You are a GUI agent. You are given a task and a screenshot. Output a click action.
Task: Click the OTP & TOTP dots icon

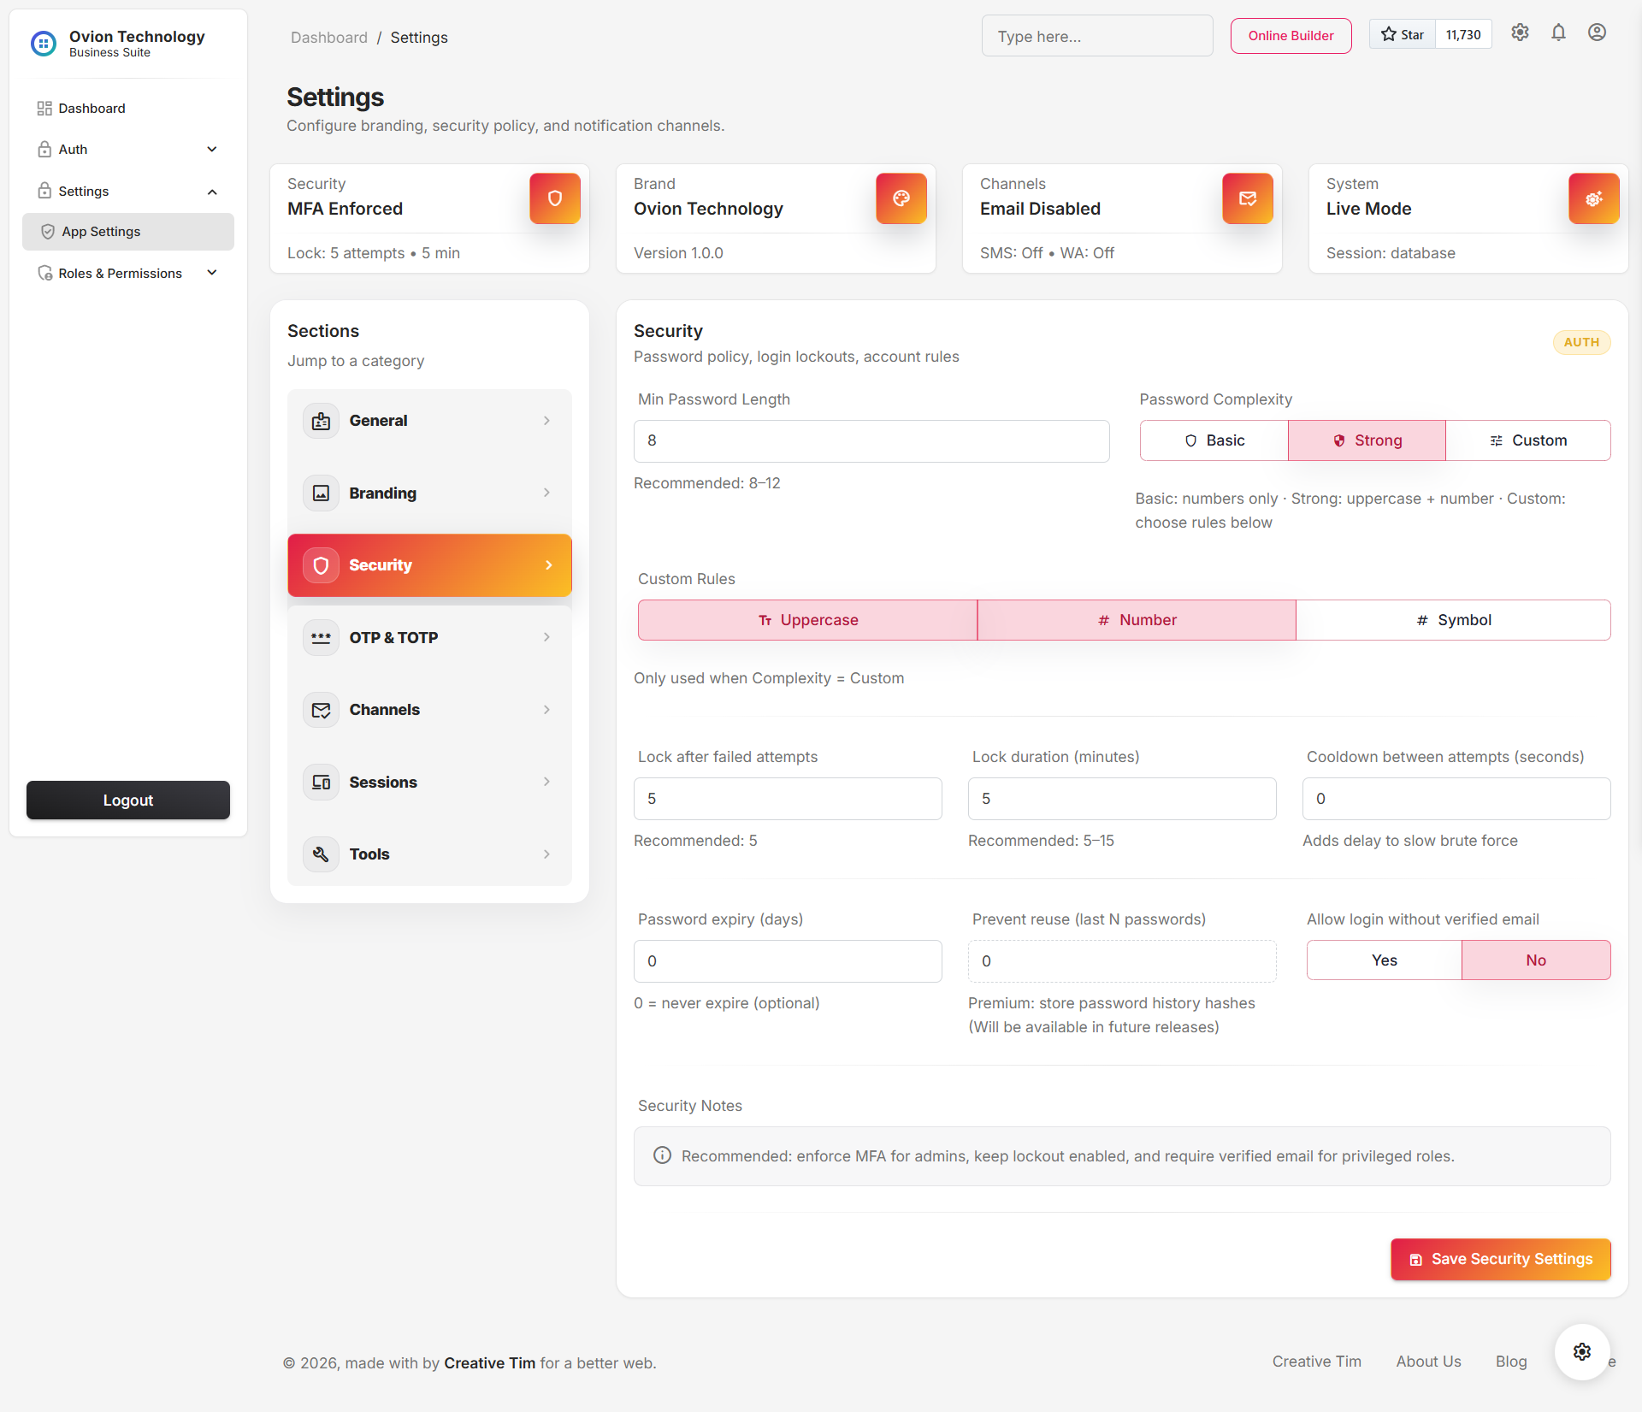321,637
